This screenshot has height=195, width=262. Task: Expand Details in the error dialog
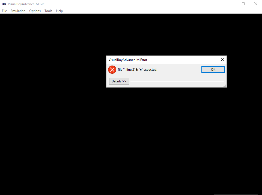(119, 81)
